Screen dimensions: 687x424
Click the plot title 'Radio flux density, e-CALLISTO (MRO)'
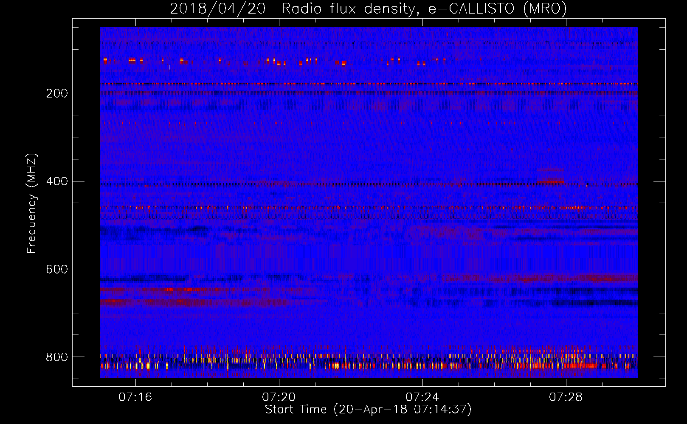pos(424,8)
